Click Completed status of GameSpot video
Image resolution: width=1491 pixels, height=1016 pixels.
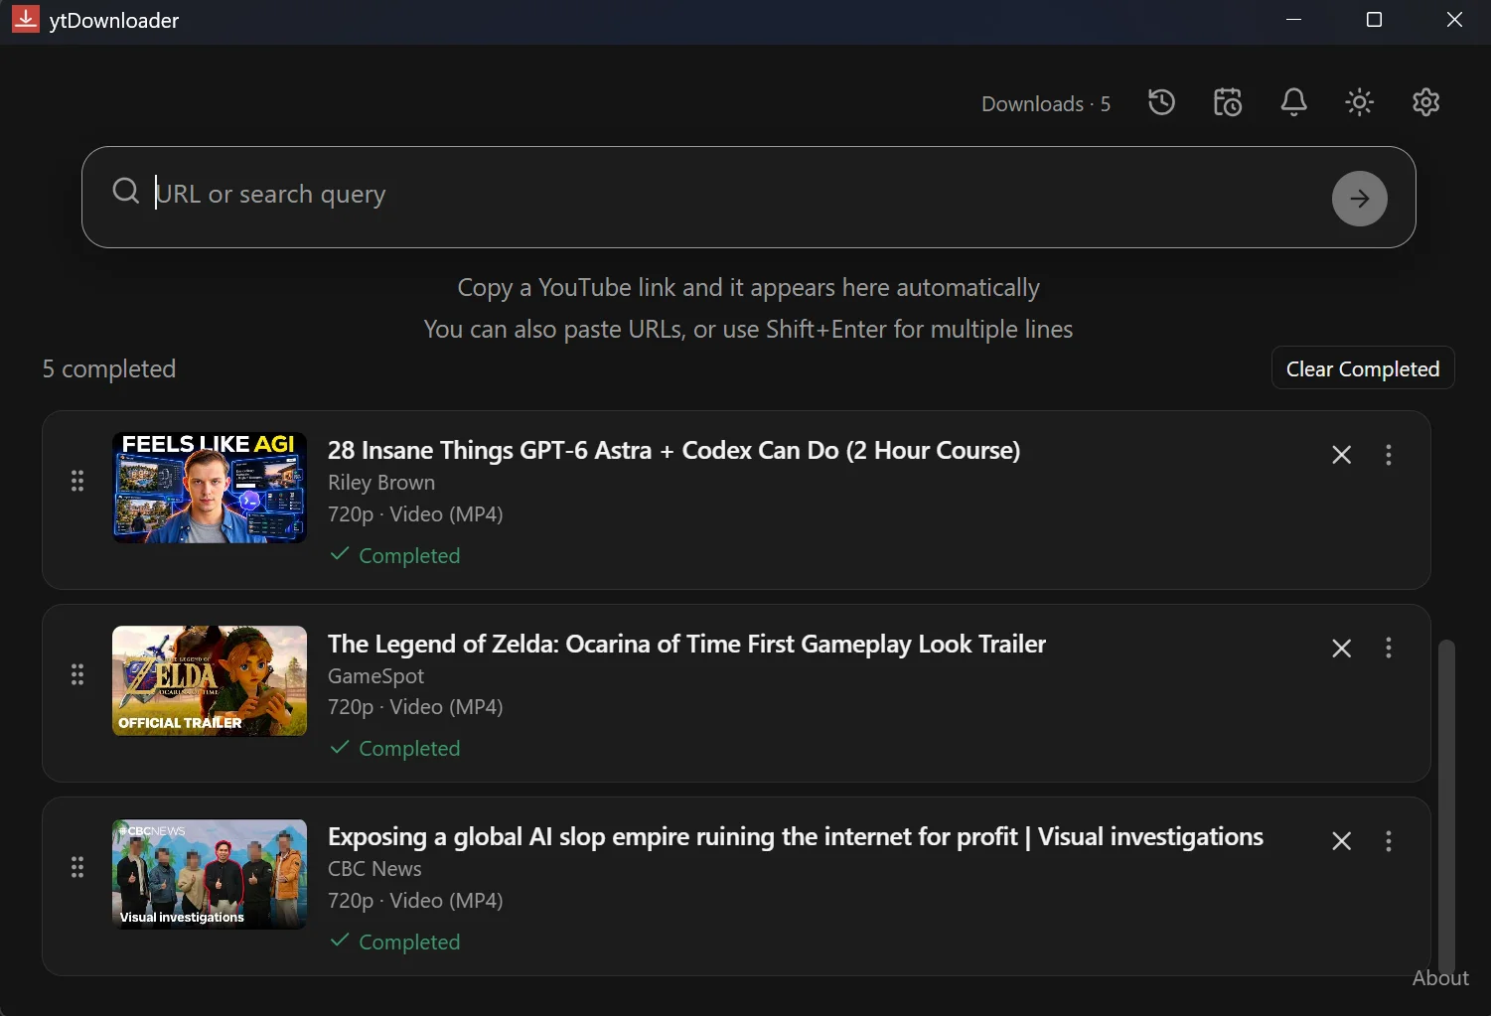pos(395,748)
